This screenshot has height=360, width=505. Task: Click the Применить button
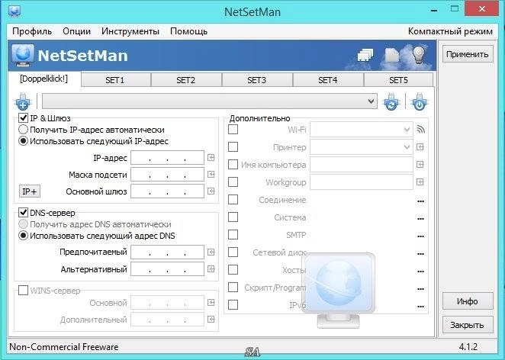[x=468, y=54]
